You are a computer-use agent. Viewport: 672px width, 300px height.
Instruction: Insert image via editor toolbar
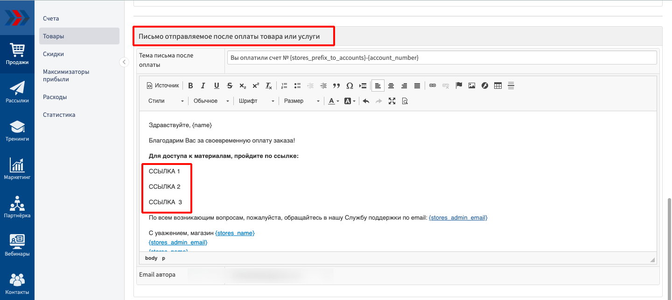click(x=472, y=86)
